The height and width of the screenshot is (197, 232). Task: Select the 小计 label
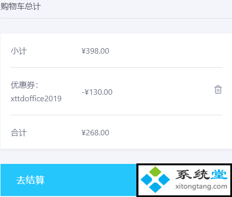coord(19,51)
